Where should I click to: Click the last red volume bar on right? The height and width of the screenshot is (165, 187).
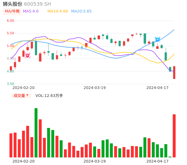pyautogui.click(x=174, y=136)
